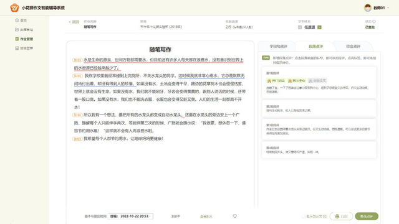Click the fourth paragraph marker in the essay
This screenshot has height=224, width=399.
77,139
